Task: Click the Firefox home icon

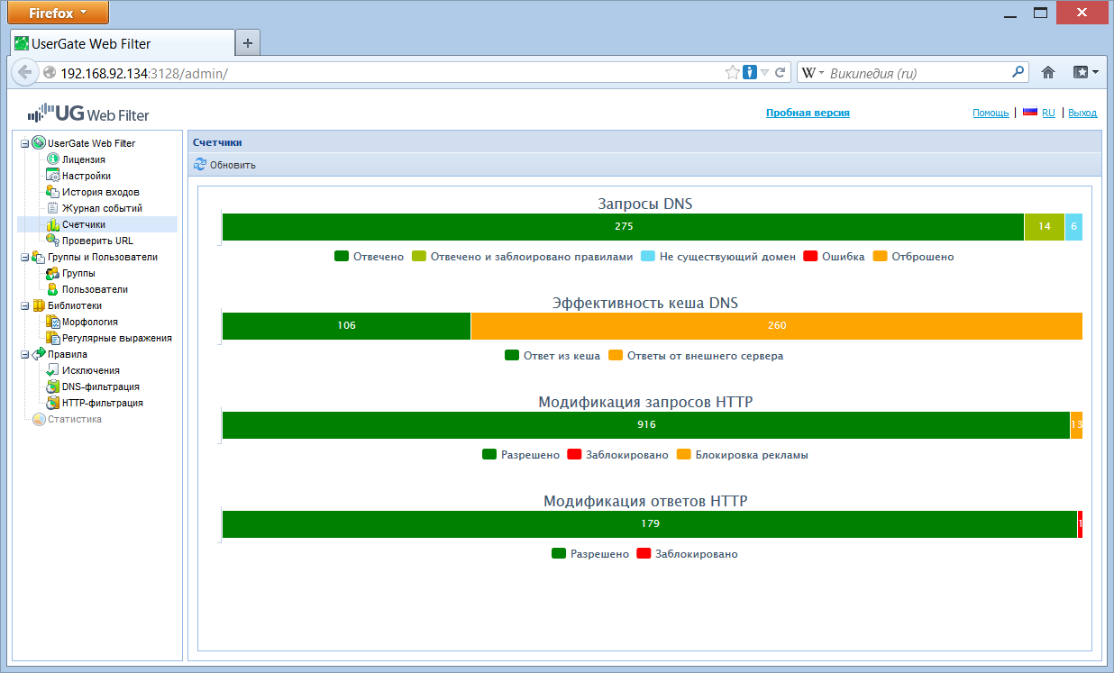Action: pos(1048,72)
